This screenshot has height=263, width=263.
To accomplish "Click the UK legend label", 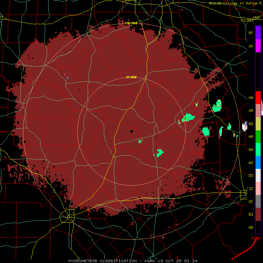I will click(251, 46).
